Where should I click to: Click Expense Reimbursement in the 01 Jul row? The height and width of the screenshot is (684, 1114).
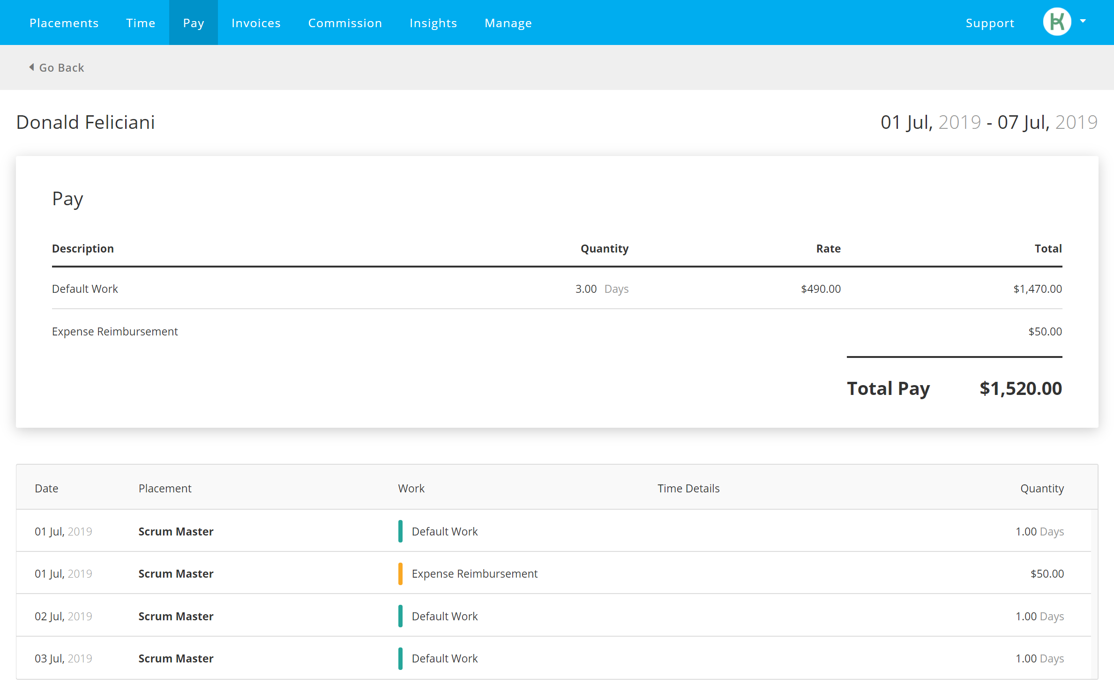tap(475, 574)
